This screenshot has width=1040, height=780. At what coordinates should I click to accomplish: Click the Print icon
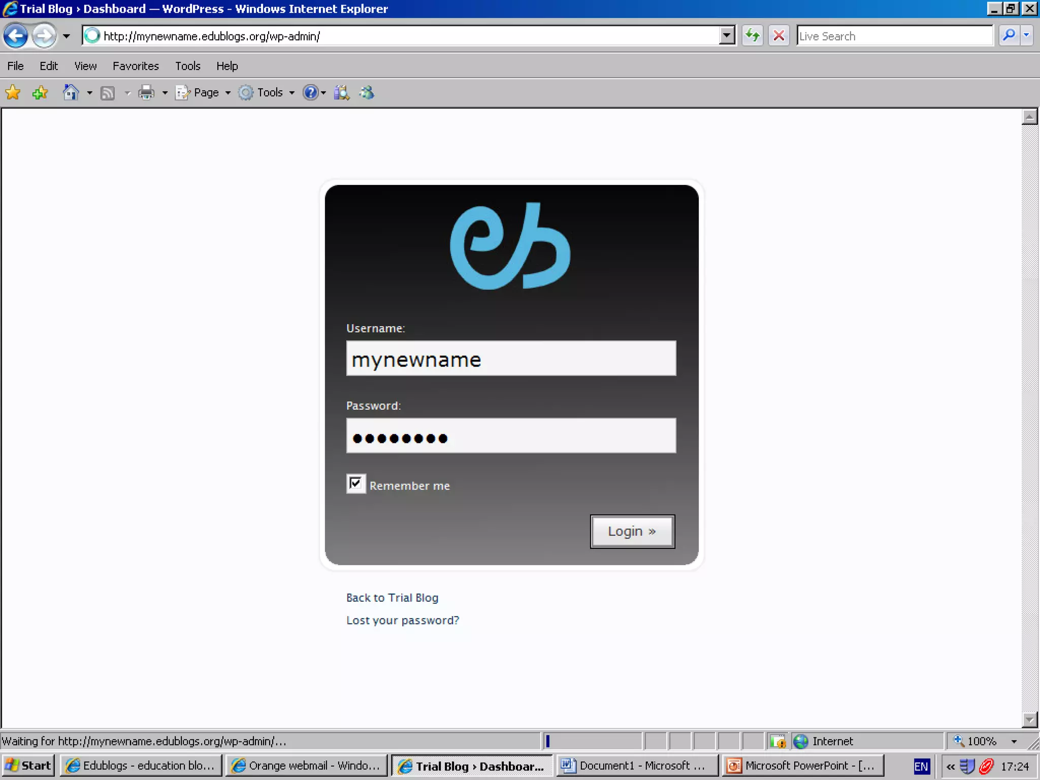click(x=146, y=92)
